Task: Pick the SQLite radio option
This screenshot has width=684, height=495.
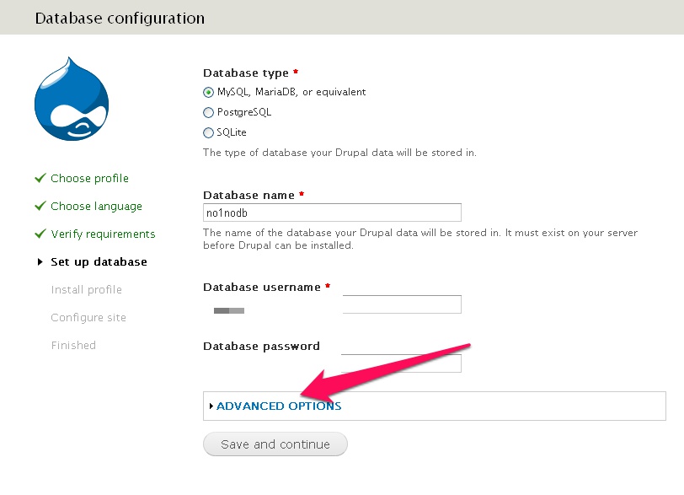Action: (209, 132)
